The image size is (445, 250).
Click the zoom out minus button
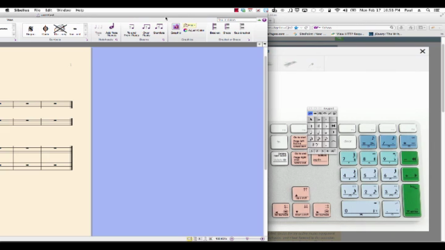click(232, 239)
